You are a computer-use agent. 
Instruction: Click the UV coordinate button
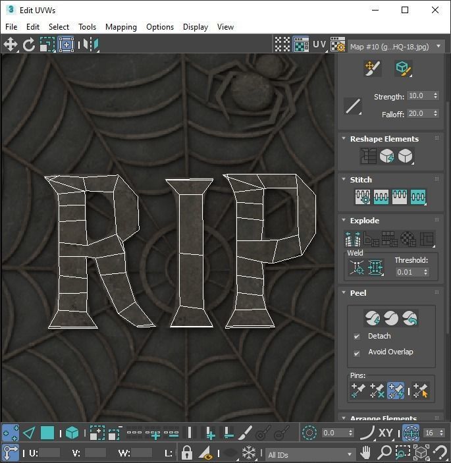(320, 45)
